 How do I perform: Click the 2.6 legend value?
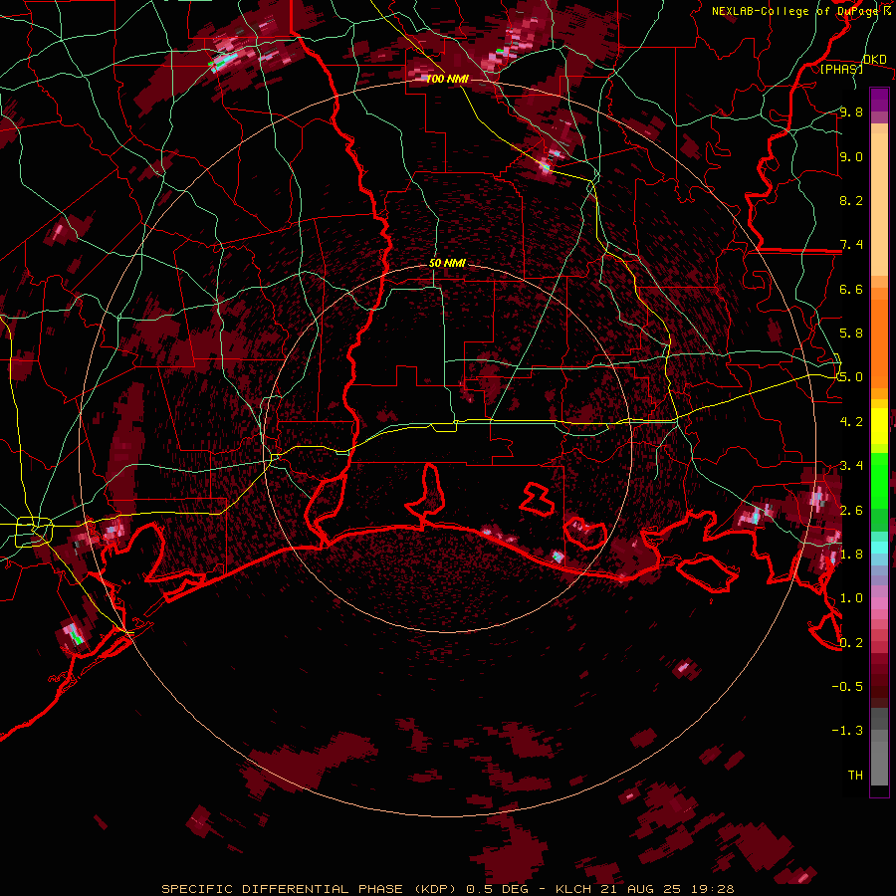point(851,511)
